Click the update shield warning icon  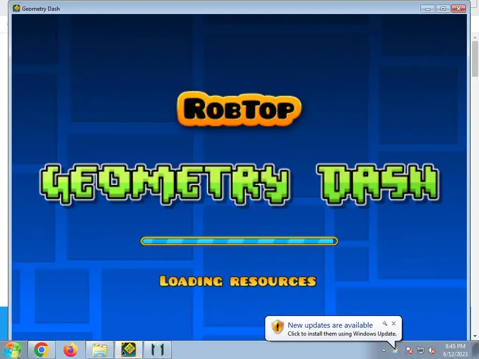(x=278, y=327)
